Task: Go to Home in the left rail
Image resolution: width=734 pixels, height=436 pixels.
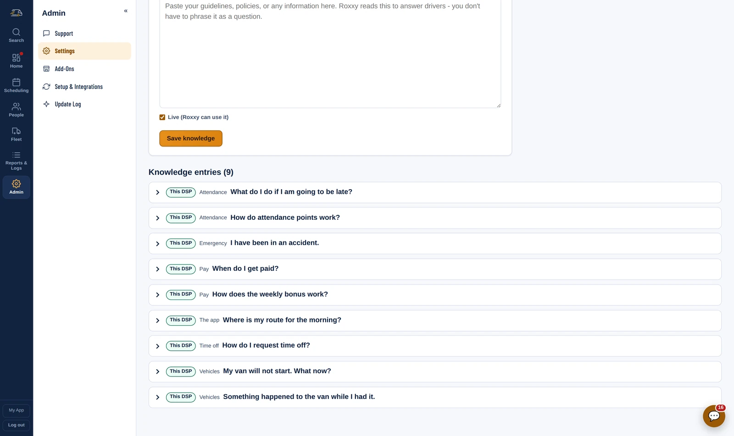Action: (x=16, y=60)
